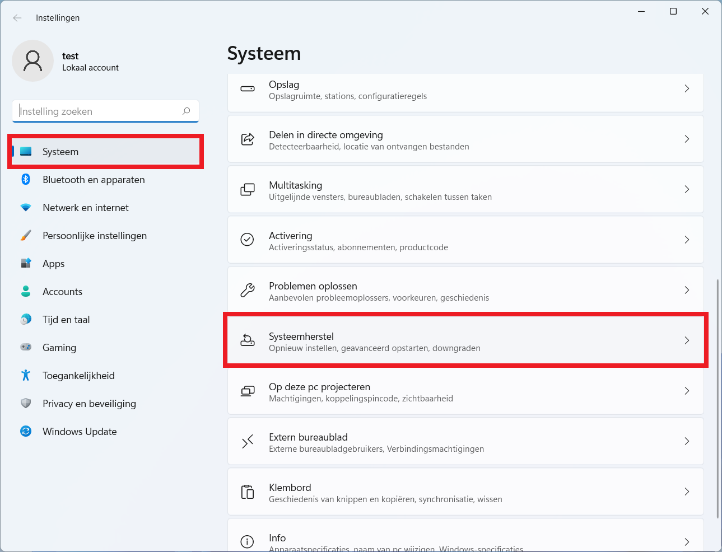The height and width of the screenshot is (552, 722).
Task: Minimize the Instellingen window
Action: [x=641, y=11]
